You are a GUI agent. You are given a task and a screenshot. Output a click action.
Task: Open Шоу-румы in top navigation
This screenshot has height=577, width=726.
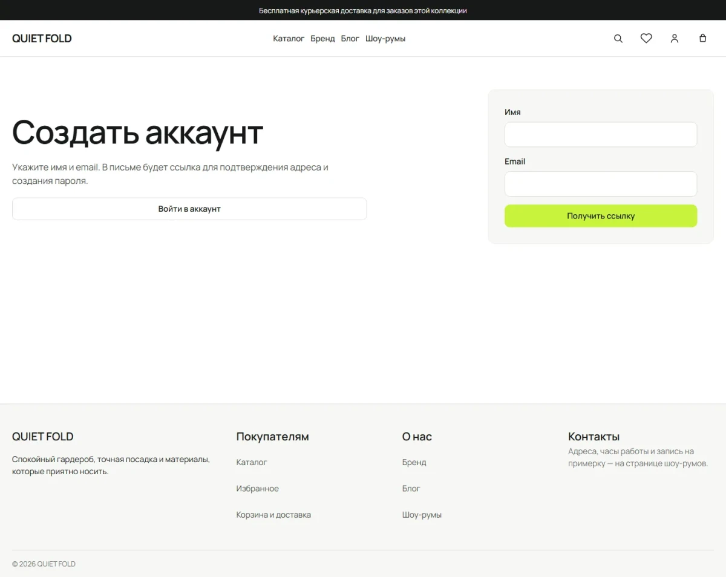(x=385, y=39)
